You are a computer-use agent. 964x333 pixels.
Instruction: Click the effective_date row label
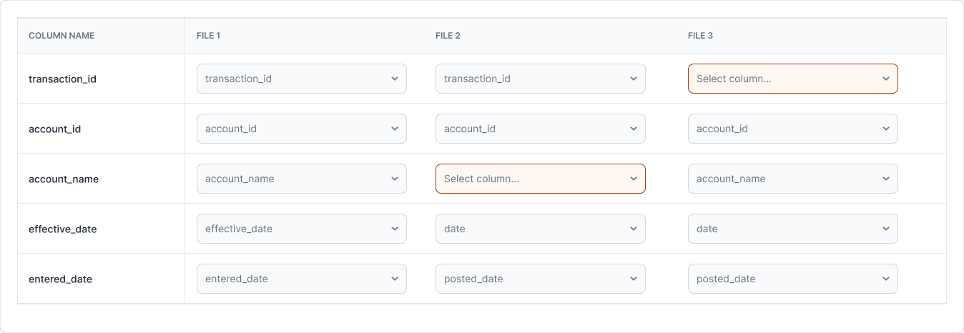click(63, 229)
